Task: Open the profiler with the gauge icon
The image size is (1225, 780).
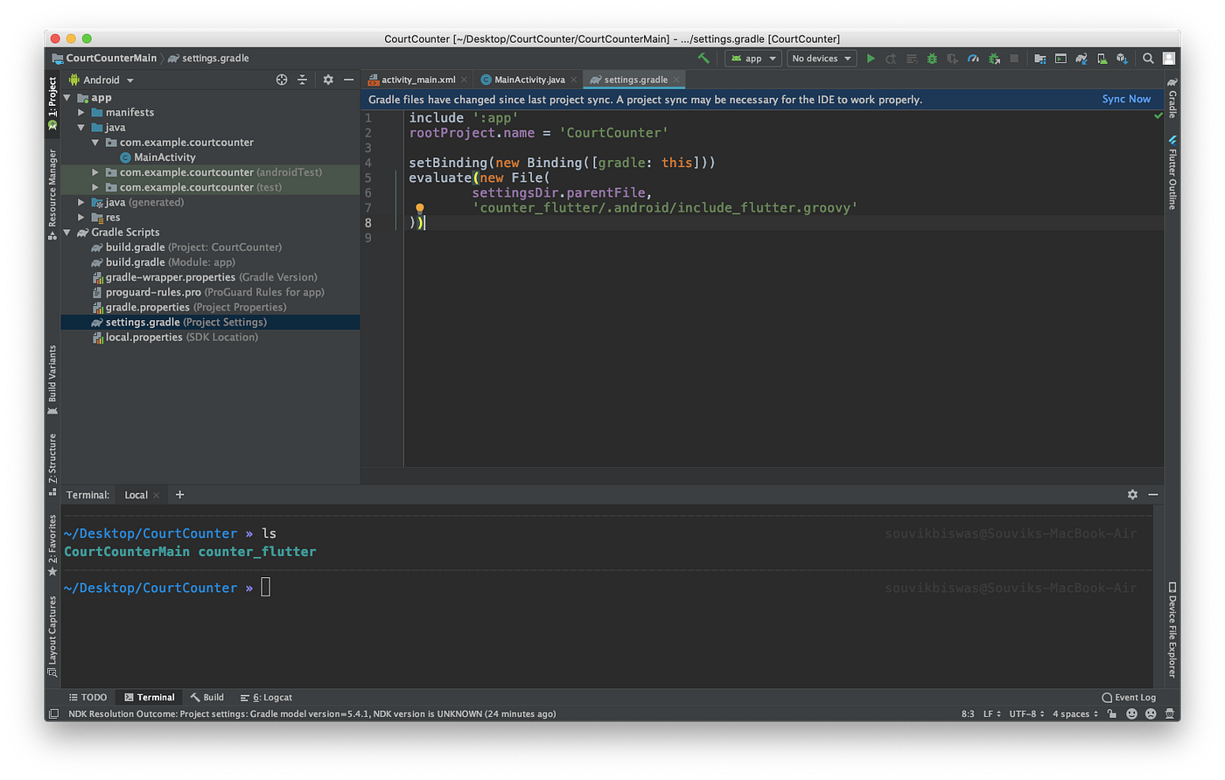Action: (973, 59)
